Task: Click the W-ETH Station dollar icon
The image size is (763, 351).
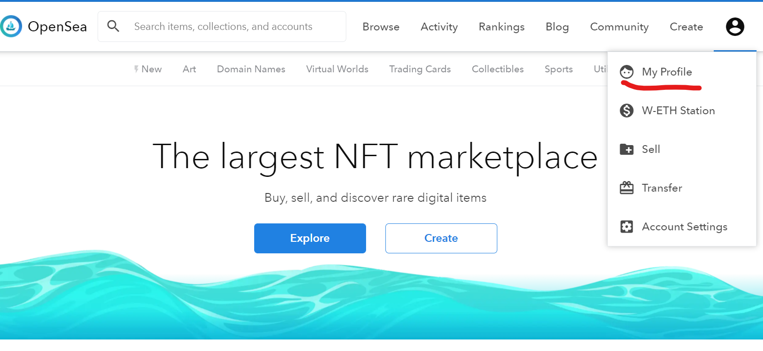Action: coord(627,111)
